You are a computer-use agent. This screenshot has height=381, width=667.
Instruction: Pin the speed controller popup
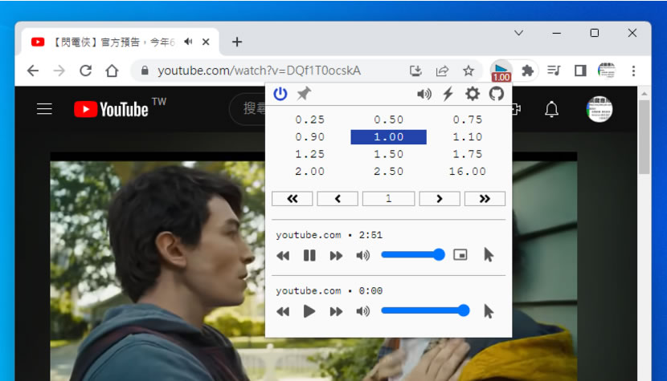click(303, 94)
